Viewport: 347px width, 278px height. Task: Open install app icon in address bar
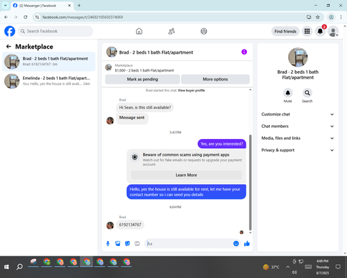[309, 17]
